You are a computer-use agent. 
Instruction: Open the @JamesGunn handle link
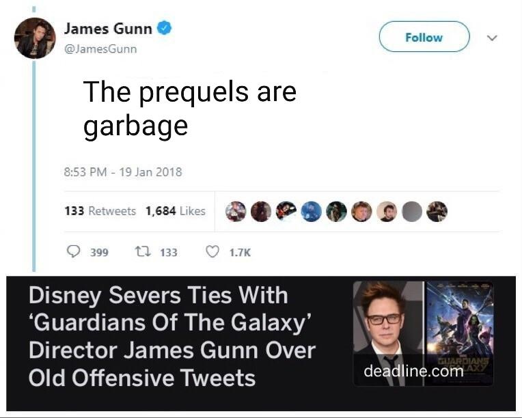[100, 49]
